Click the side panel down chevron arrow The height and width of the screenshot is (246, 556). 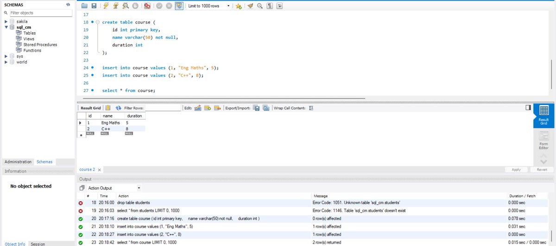click(x=544, y=162)
